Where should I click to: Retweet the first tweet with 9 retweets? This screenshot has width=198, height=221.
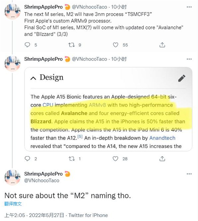(71, 45)
